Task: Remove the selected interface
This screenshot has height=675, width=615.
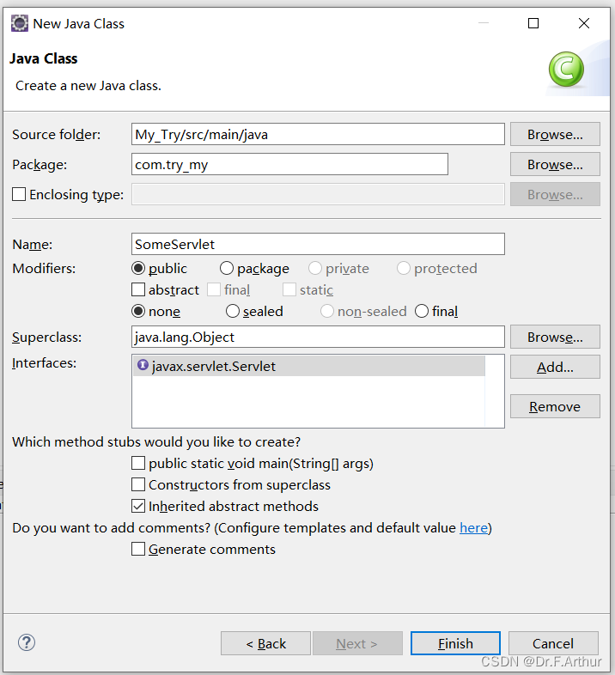Action: click(555, 406)
